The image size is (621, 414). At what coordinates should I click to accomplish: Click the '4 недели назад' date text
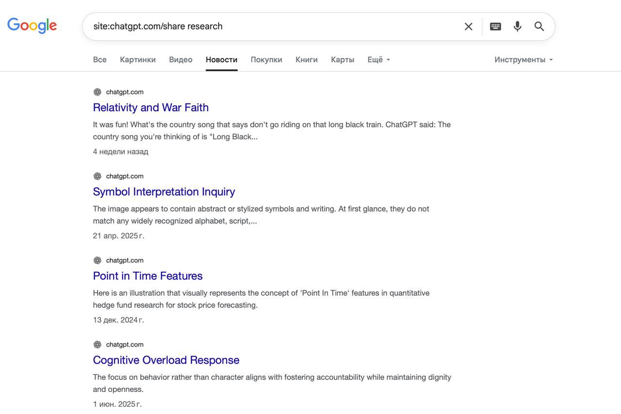tap(121, 151)
